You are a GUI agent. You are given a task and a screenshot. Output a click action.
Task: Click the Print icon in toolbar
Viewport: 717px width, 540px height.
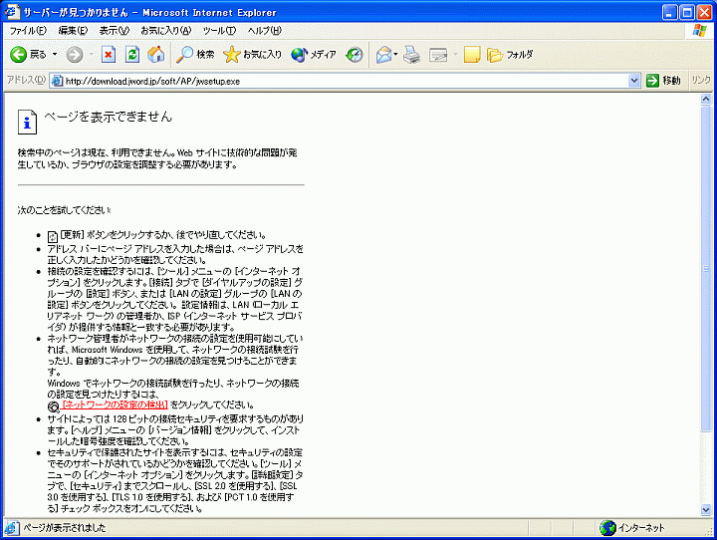click(x=411, y=54)
